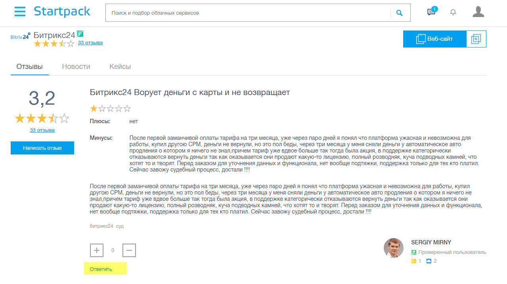
Task: Upvote the review with plus button
Action: tap(97, 250)
